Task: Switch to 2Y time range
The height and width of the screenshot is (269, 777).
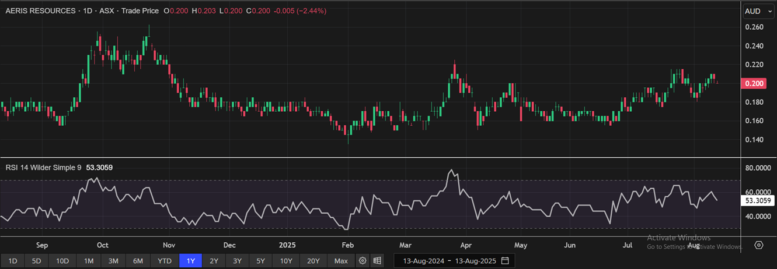Action: [x=214, y=260]
